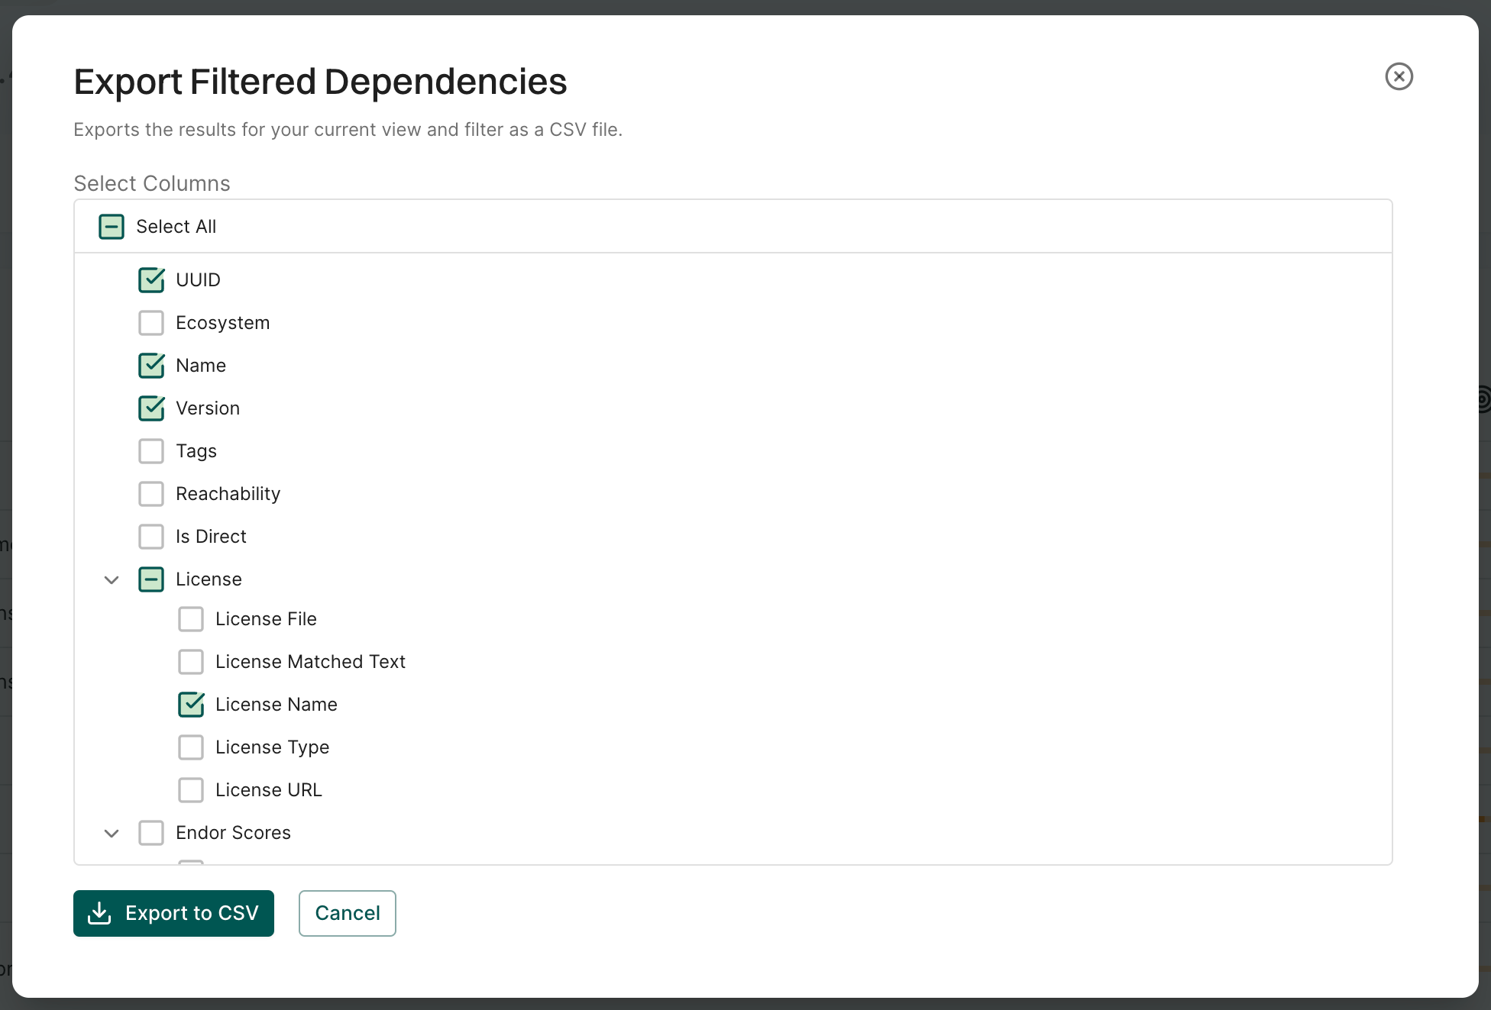The image size is (1491, 1010).
Task: Collapse the Endor Scores section
Action: [111, 832]
